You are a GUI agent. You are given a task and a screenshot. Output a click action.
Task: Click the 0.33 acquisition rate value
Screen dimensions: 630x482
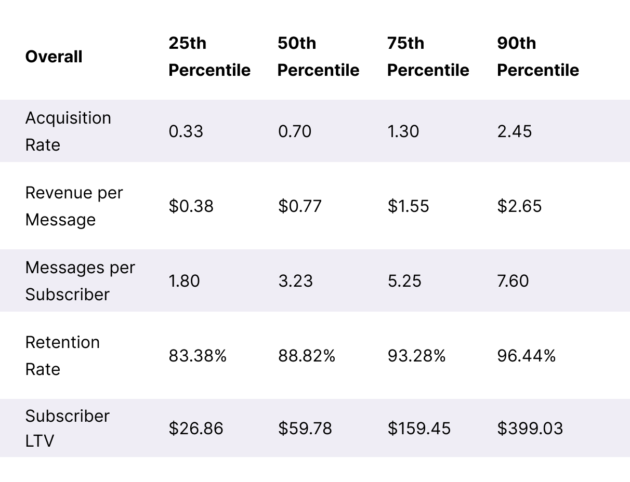click(186, 131)
